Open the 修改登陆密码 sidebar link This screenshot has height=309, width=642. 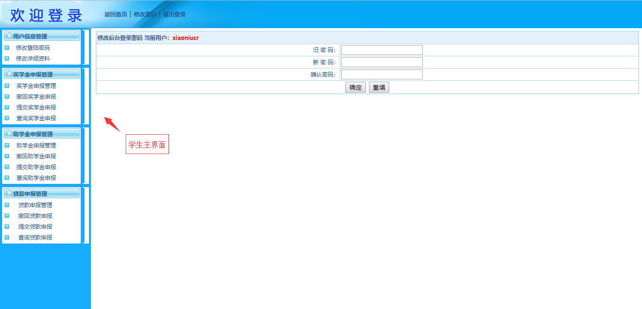pyautogui.click(x=33, y=47)
